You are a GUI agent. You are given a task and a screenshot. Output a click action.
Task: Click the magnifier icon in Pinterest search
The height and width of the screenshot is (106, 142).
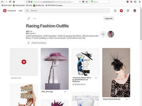pyautogui.click(x=27, y=11)
